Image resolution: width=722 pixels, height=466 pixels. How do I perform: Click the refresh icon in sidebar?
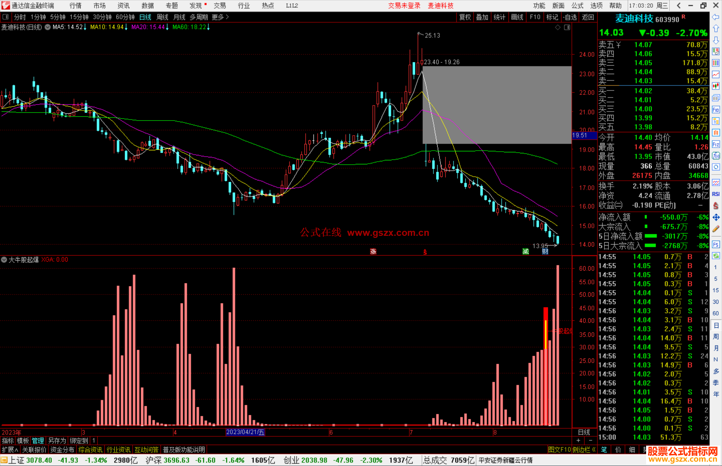tap(716, 256)
